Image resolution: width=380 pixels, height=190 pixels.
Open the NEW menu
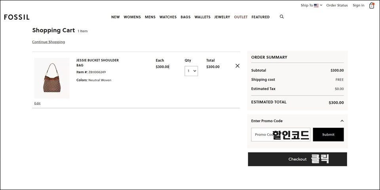tap(115, 17)
